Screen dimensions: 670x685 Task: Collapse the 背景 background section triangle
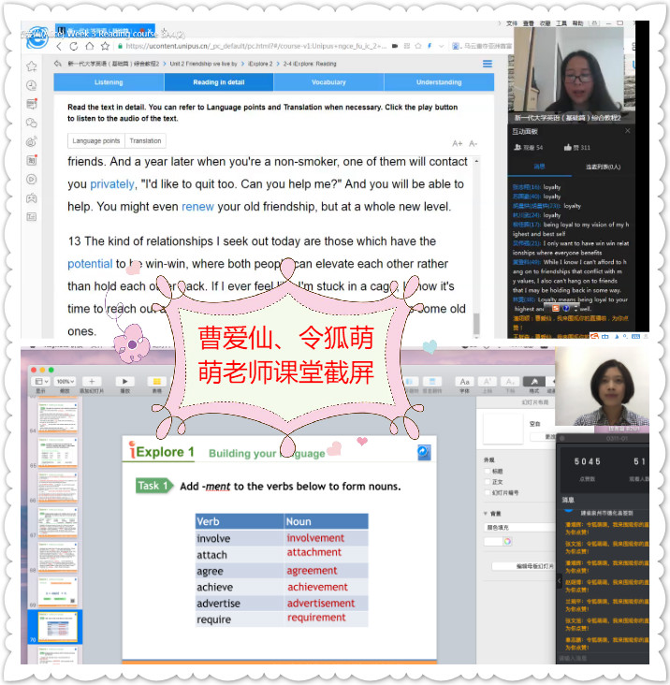tap(487, 514)
